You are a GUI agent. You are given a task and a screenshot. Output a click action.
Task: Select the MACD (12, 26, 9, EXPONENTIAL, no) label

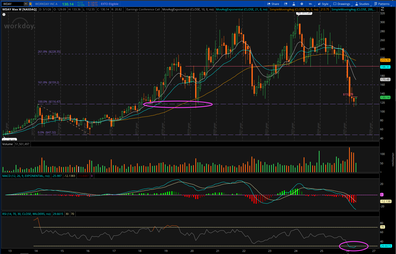click(x=26, y=176)
